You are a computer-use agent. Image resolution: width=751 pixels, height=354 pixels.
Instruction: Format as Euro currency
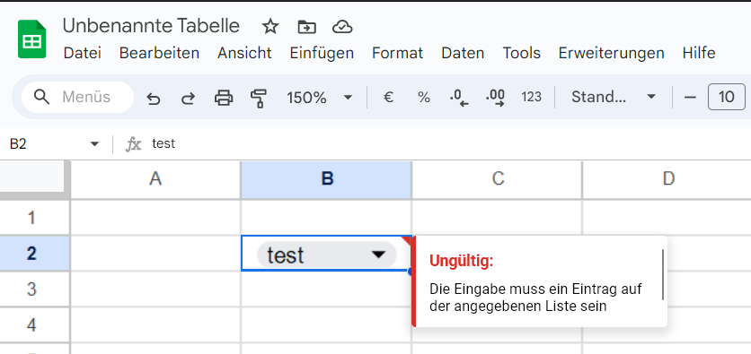pyautogui.click(x=388, y=98)
